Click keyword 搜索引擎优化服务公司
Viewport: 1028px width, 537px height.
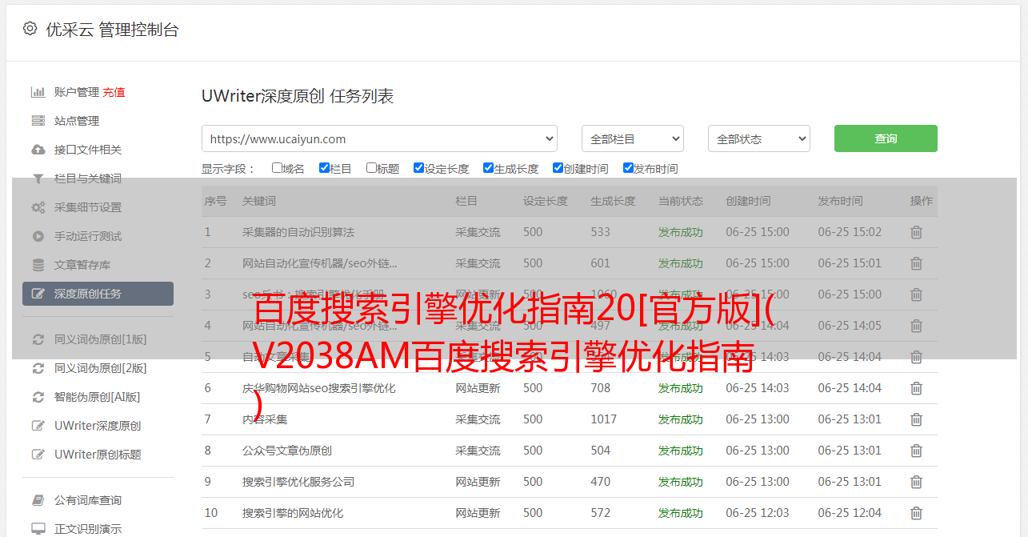click(x=298, y=482)
